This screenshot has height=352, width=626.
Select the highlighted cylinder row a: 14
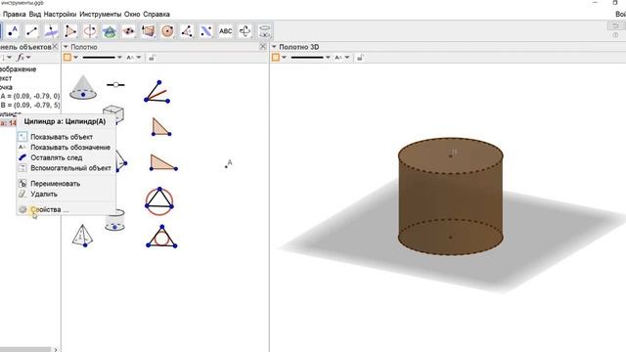pos(8,123)
